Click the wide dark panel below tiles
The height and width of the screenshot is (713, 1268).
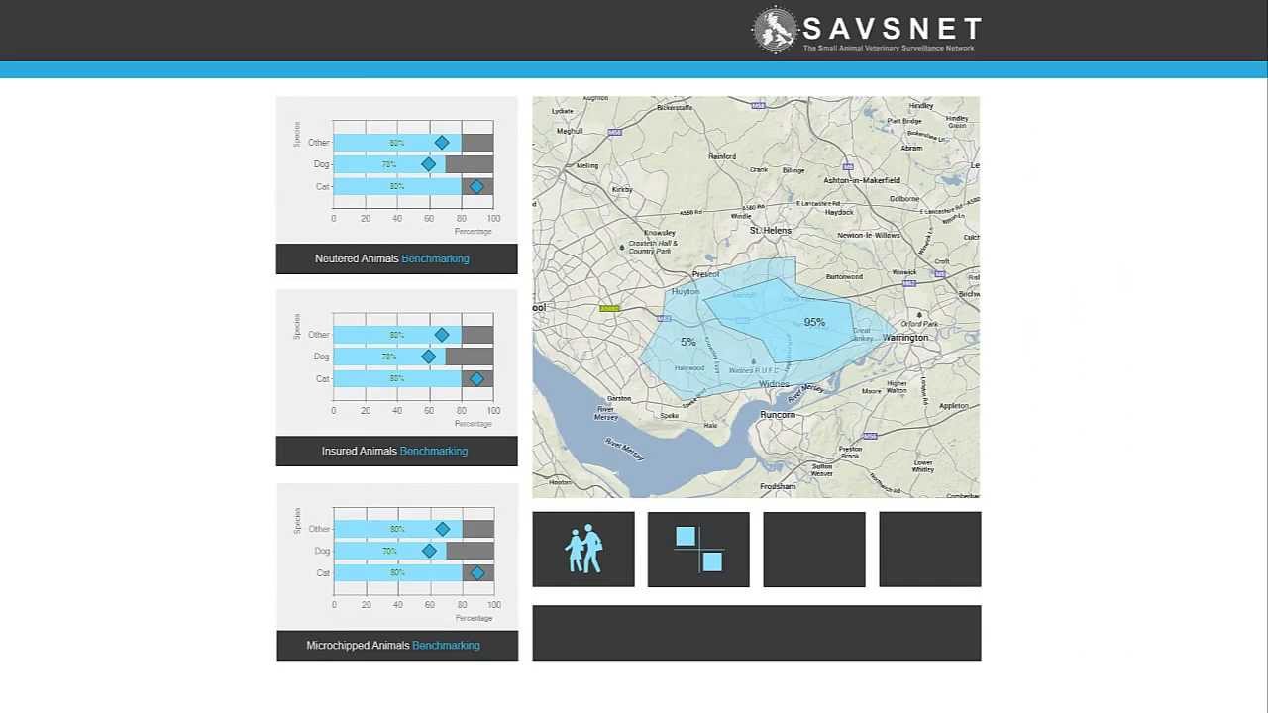[757, 633]
